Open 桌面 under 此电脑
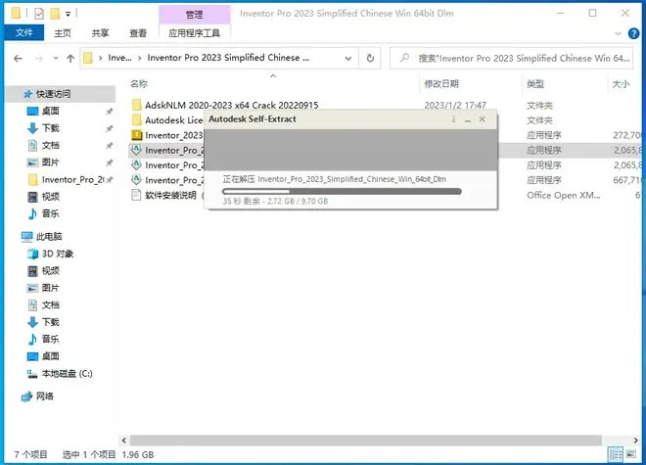646x465 pixels. (50, 356)
